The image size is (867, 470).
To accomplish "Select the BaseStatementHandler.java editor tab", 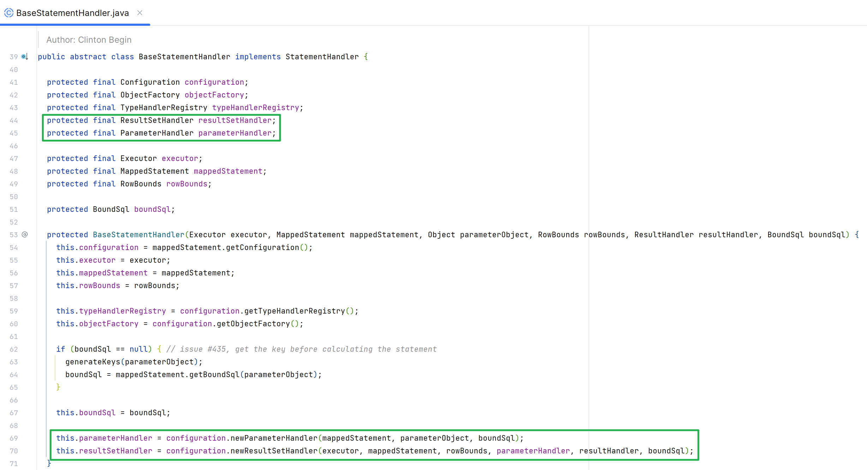I will pos(72,13).
